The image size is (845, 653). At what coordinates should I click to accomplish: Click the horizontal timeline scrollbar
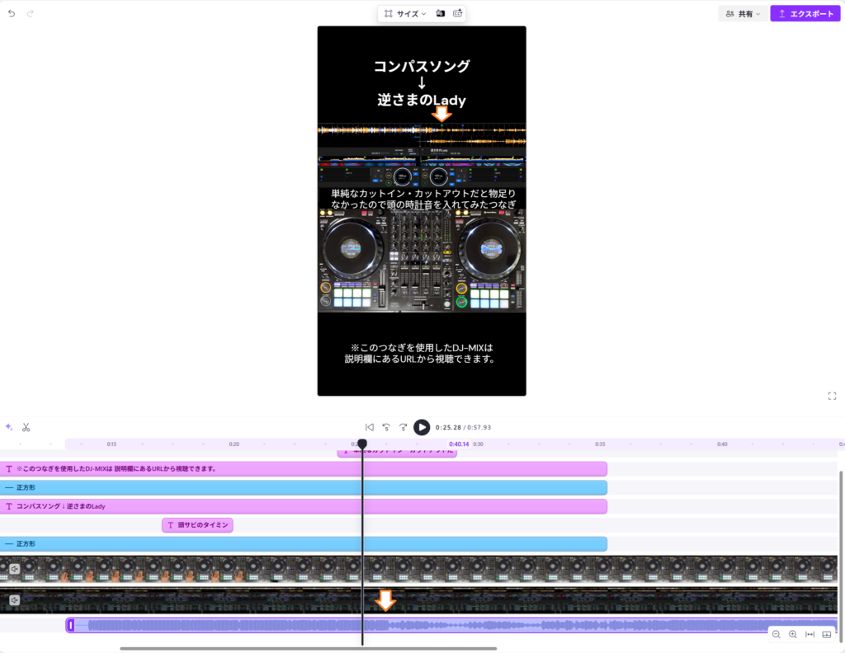point(308,648)
